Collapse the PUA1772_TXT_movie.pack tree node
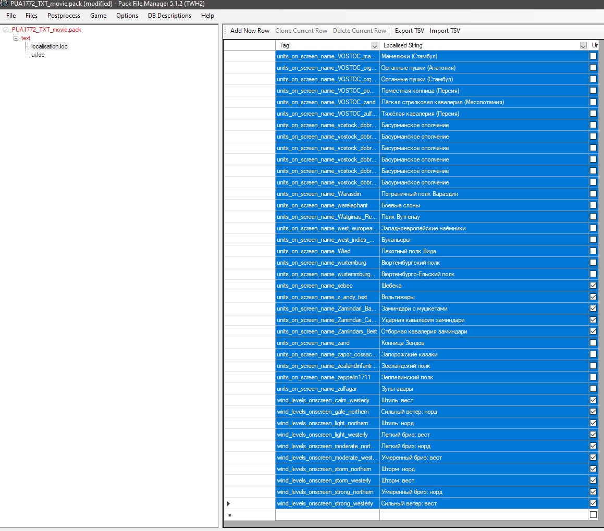This screenshot has height=531, width=604. pos(6,30)
